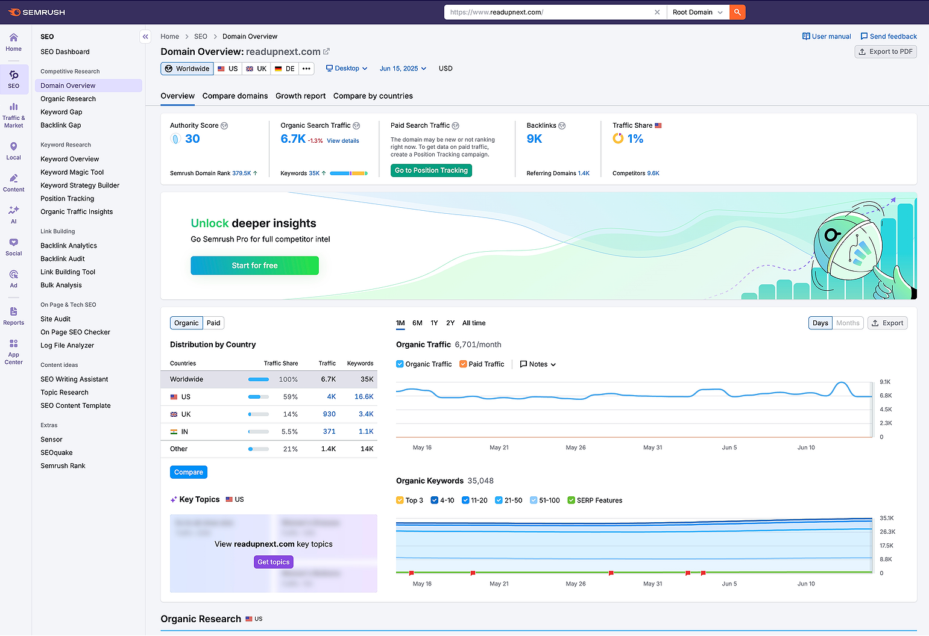Open Jun 15, 2025 date dropdown
This screenshot has height=636, width=929.
point(403,69)
